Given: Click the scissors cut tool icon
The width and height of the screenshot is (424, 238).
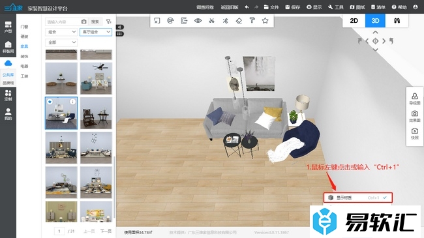Looking at the screenshot, I should [211, 21].
